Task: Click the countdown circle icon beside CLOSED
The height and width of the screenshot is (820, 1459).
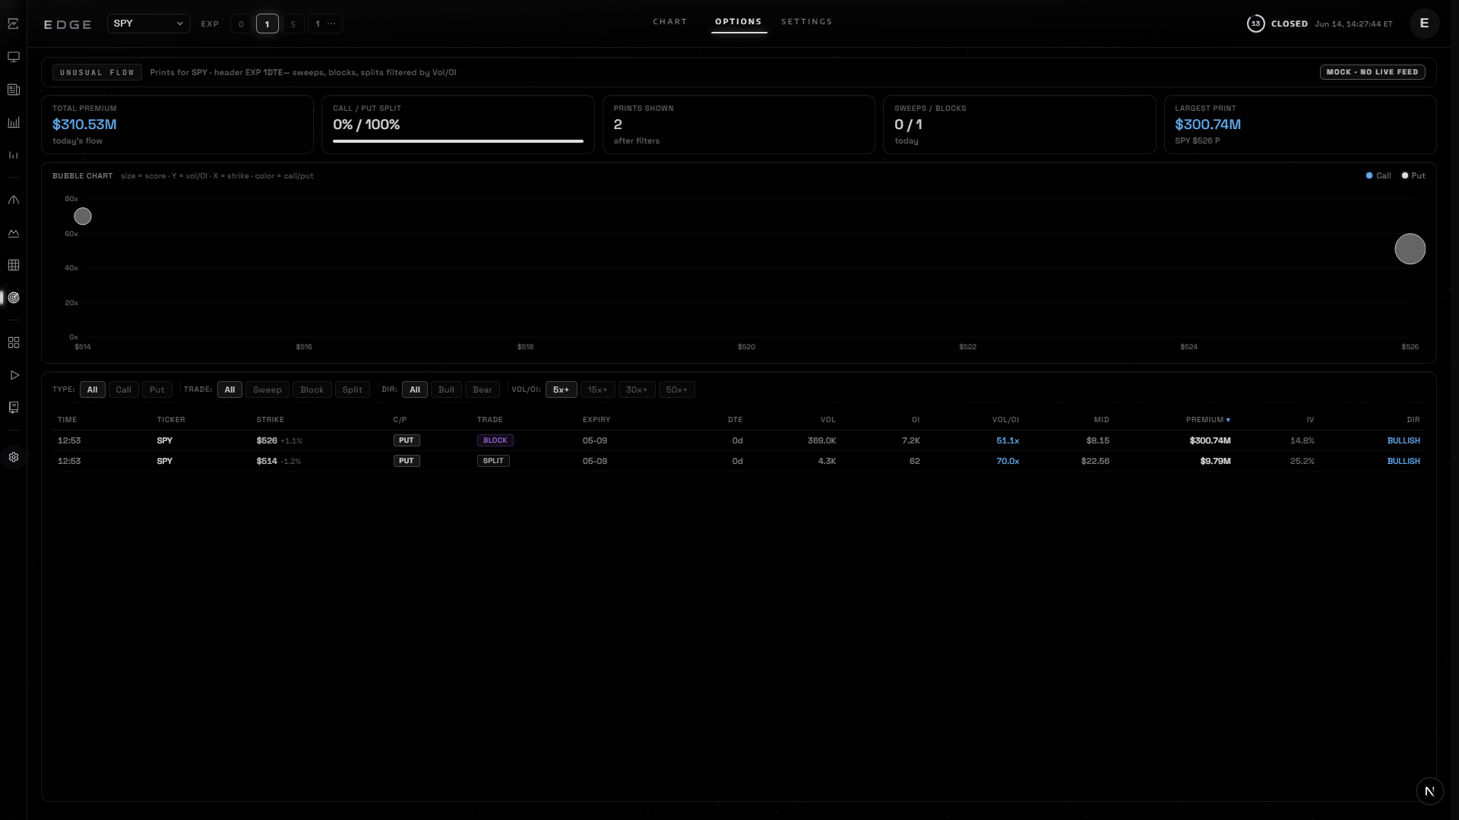Action: tap(1255, 24)
